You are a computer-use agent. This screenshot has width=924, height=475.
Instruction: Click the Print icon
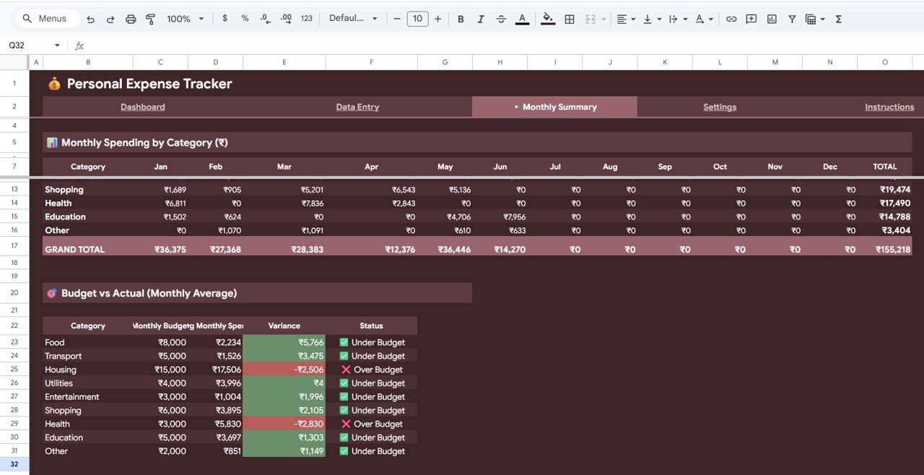[x=131, y=19]
